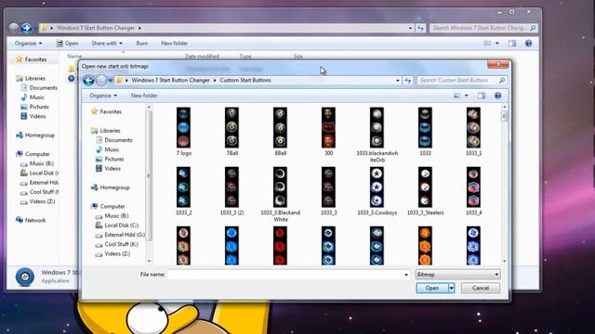Select the 1033_1 bitmap thumbnail

coord(473,128)
